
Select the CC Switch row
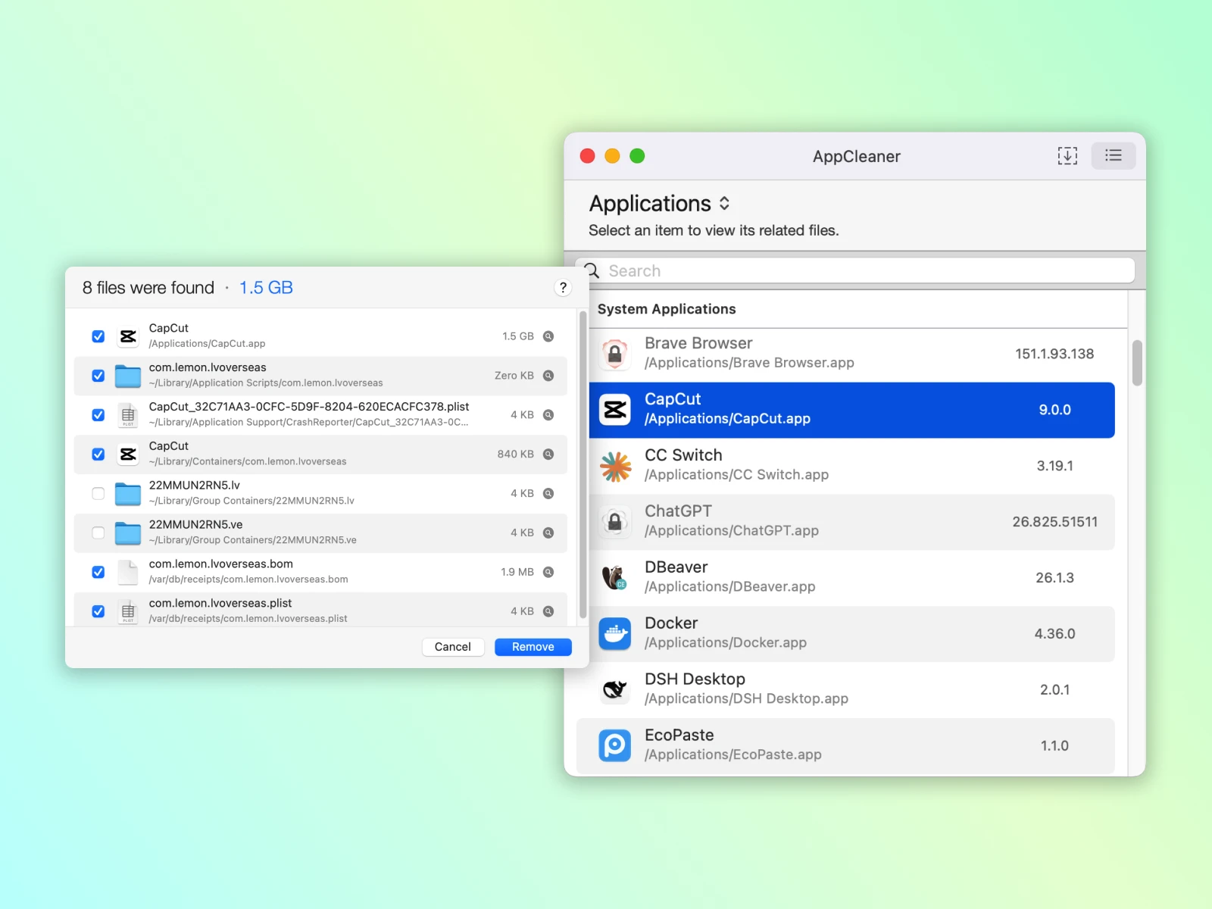(852, 466)
